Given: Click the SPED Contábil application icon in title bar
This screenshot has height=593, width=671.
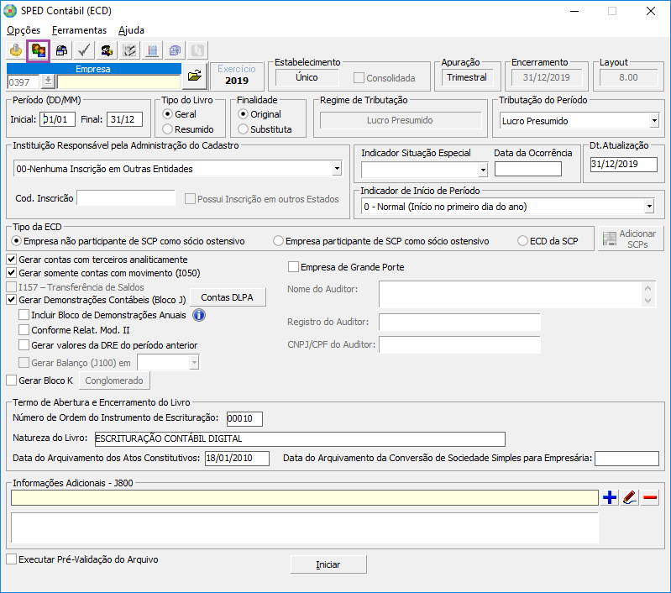Looking at the screenshot, I should point(10,11).
